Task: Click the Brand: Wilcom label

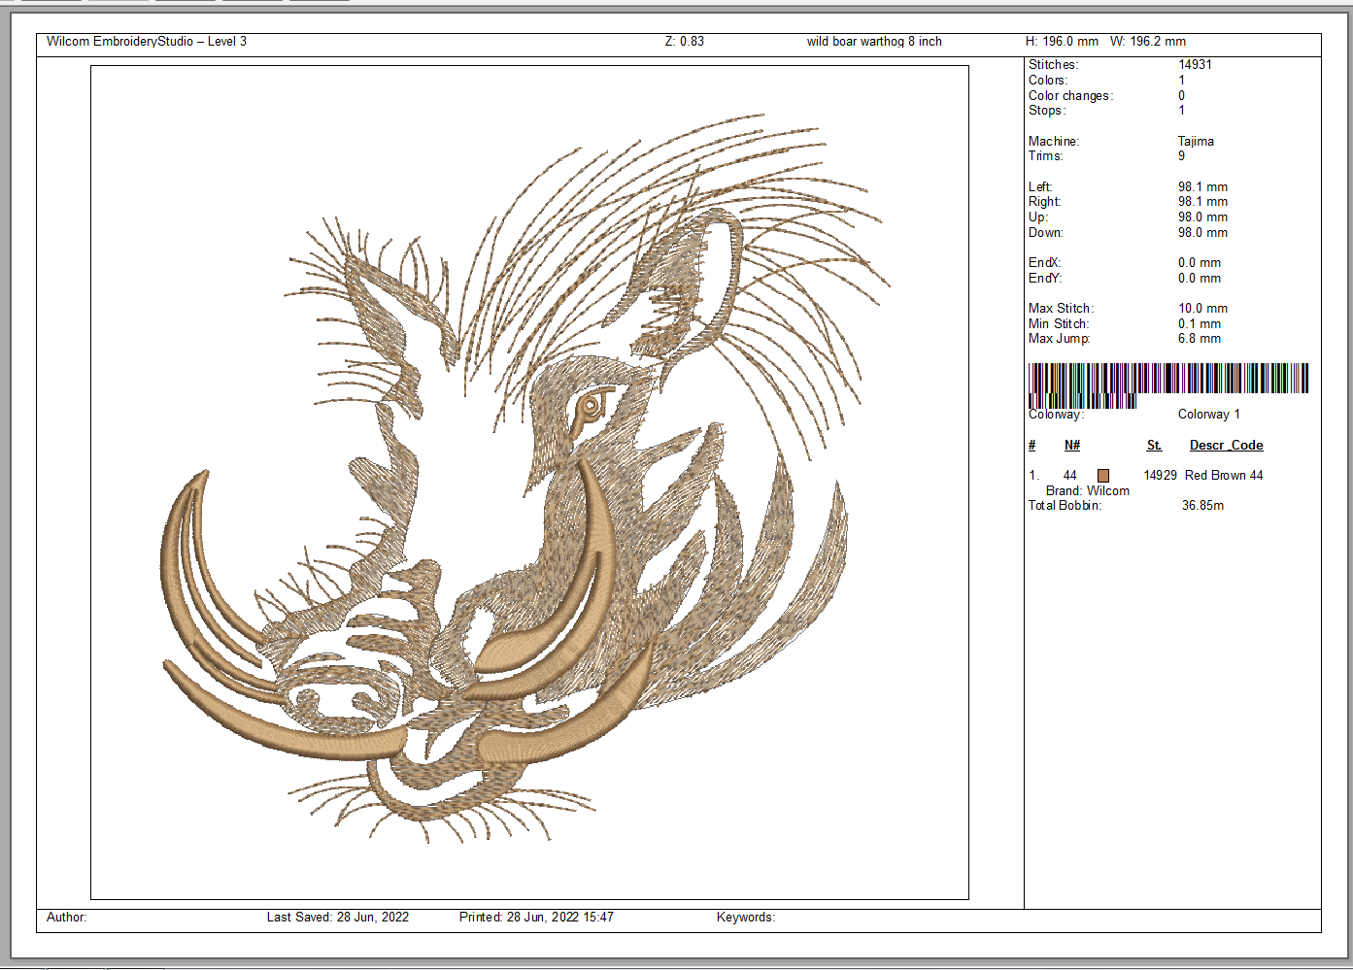Action: pyautogui.click(x=1087, y=491)
